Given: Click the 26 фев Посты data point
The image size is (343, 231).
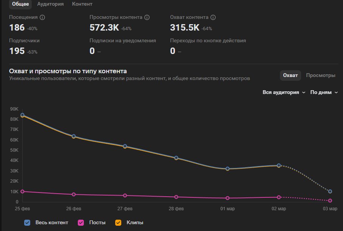Looking at the screenshot, I should point(74,194).
